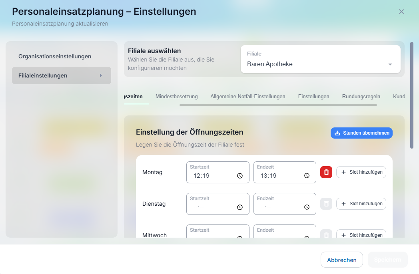Add a slot for Dienstag

(x=361, y=204)
